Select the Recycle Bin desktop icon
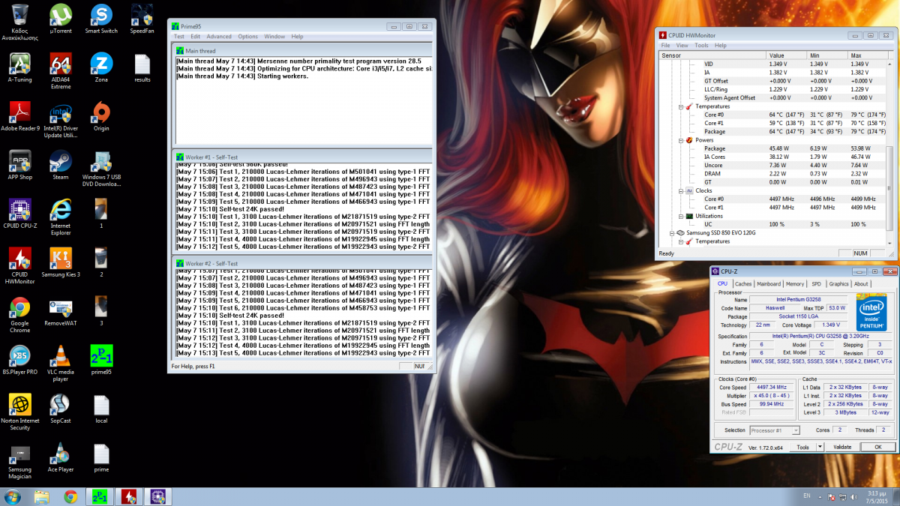 [x=19, y=22]
